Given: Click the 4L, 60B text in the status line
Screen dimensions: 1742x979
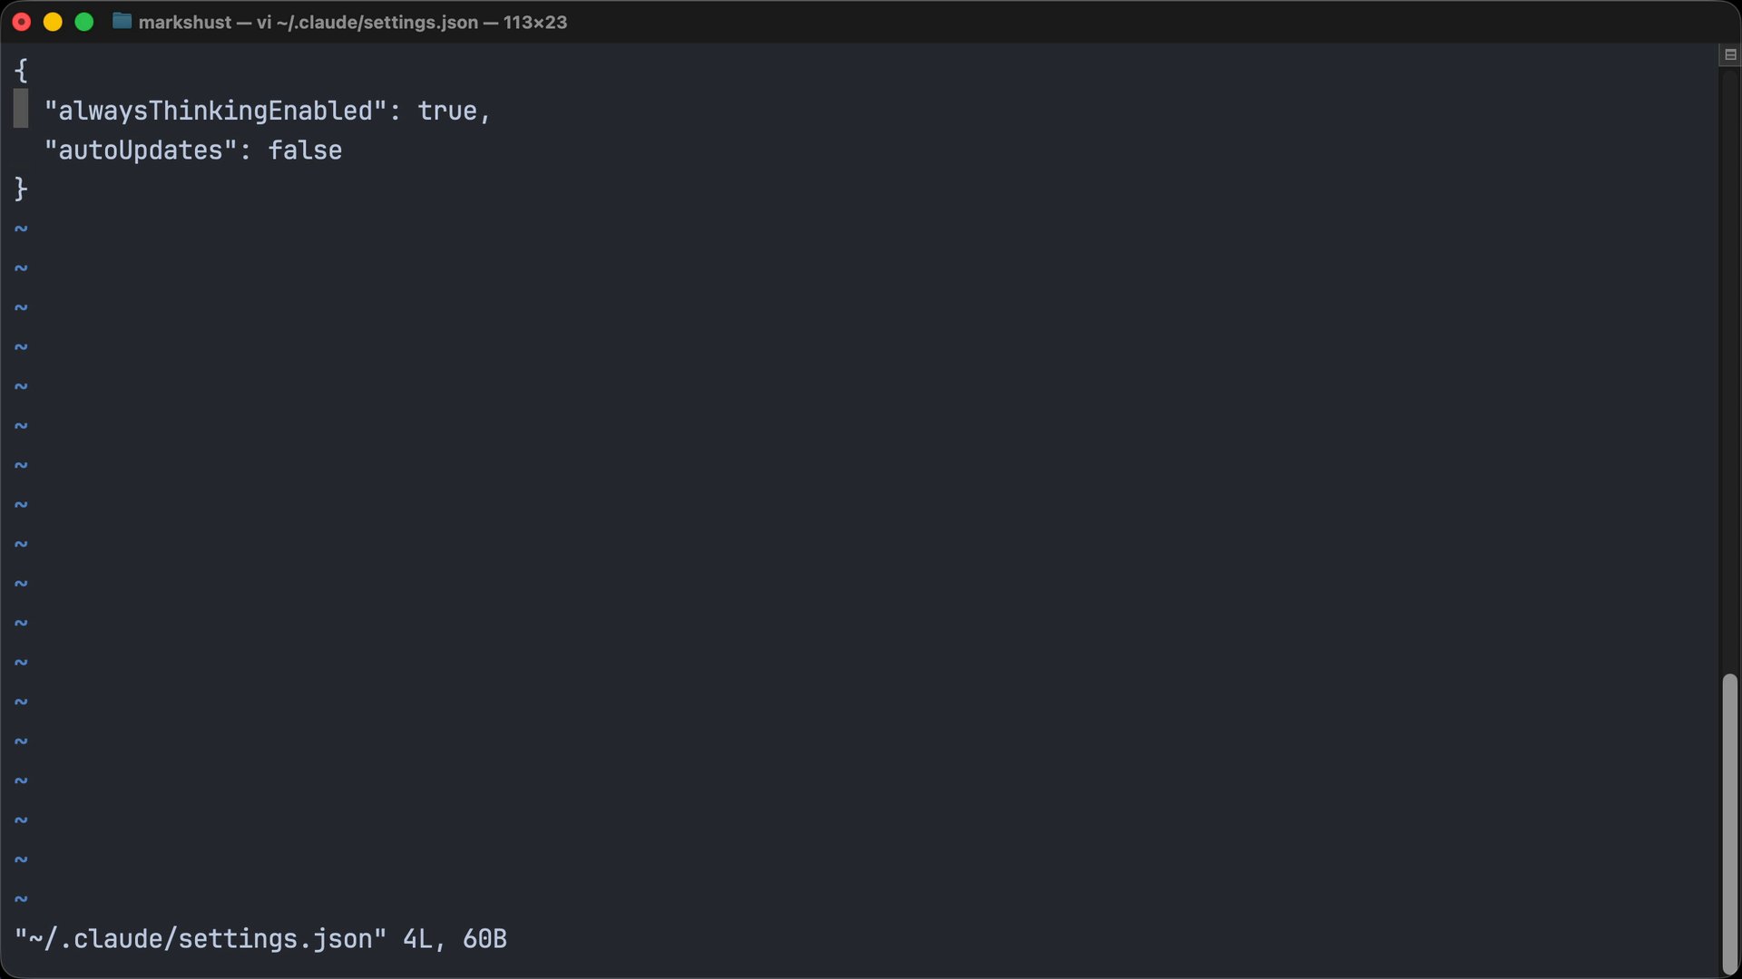Looking at the screenshot, I should (454, 939).
